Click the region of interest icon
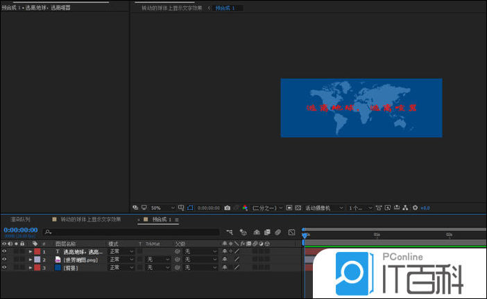This screenshot has width=487, height=299. [288, 208]
